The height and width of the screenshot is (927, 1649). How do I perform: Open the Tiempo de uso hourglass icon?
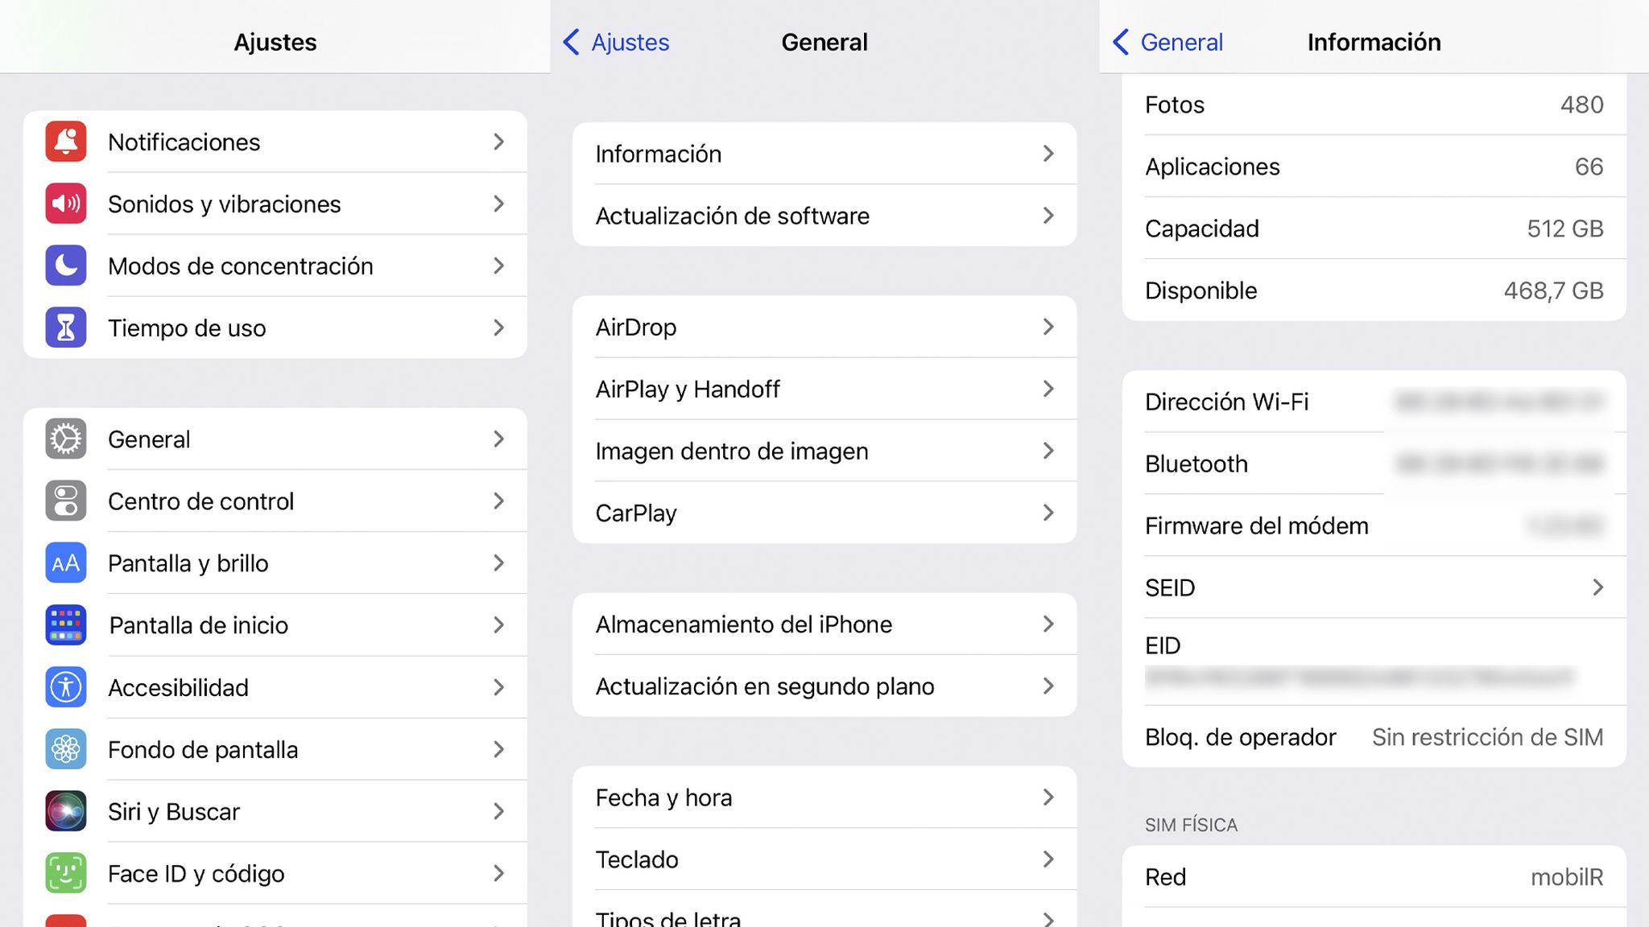[66, 328]
